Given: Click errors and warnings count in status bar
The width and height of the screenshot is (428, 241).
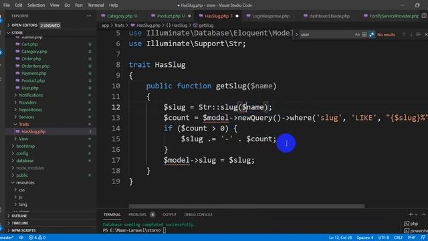Looking at the screenshot, I should tap(37, 238).
